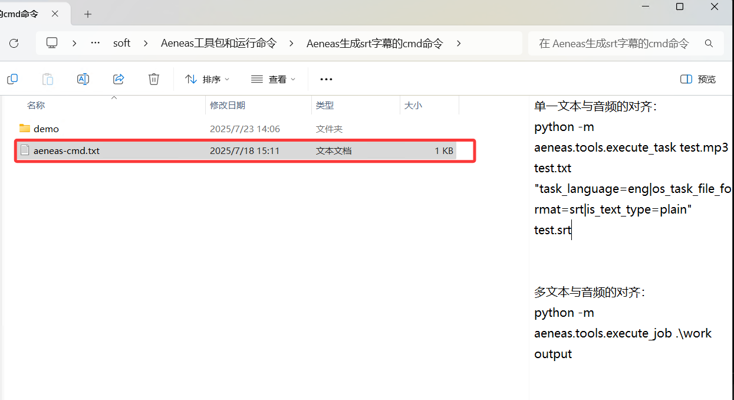
Task: Click the This PC monitor icon in breadcrumb
Action: (52, 43)
